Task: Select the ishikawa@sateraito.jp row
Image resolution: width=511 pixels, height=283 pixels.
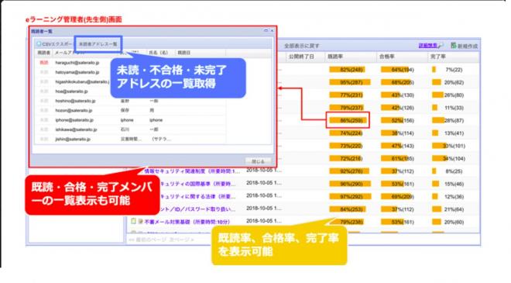Action: 130,129
